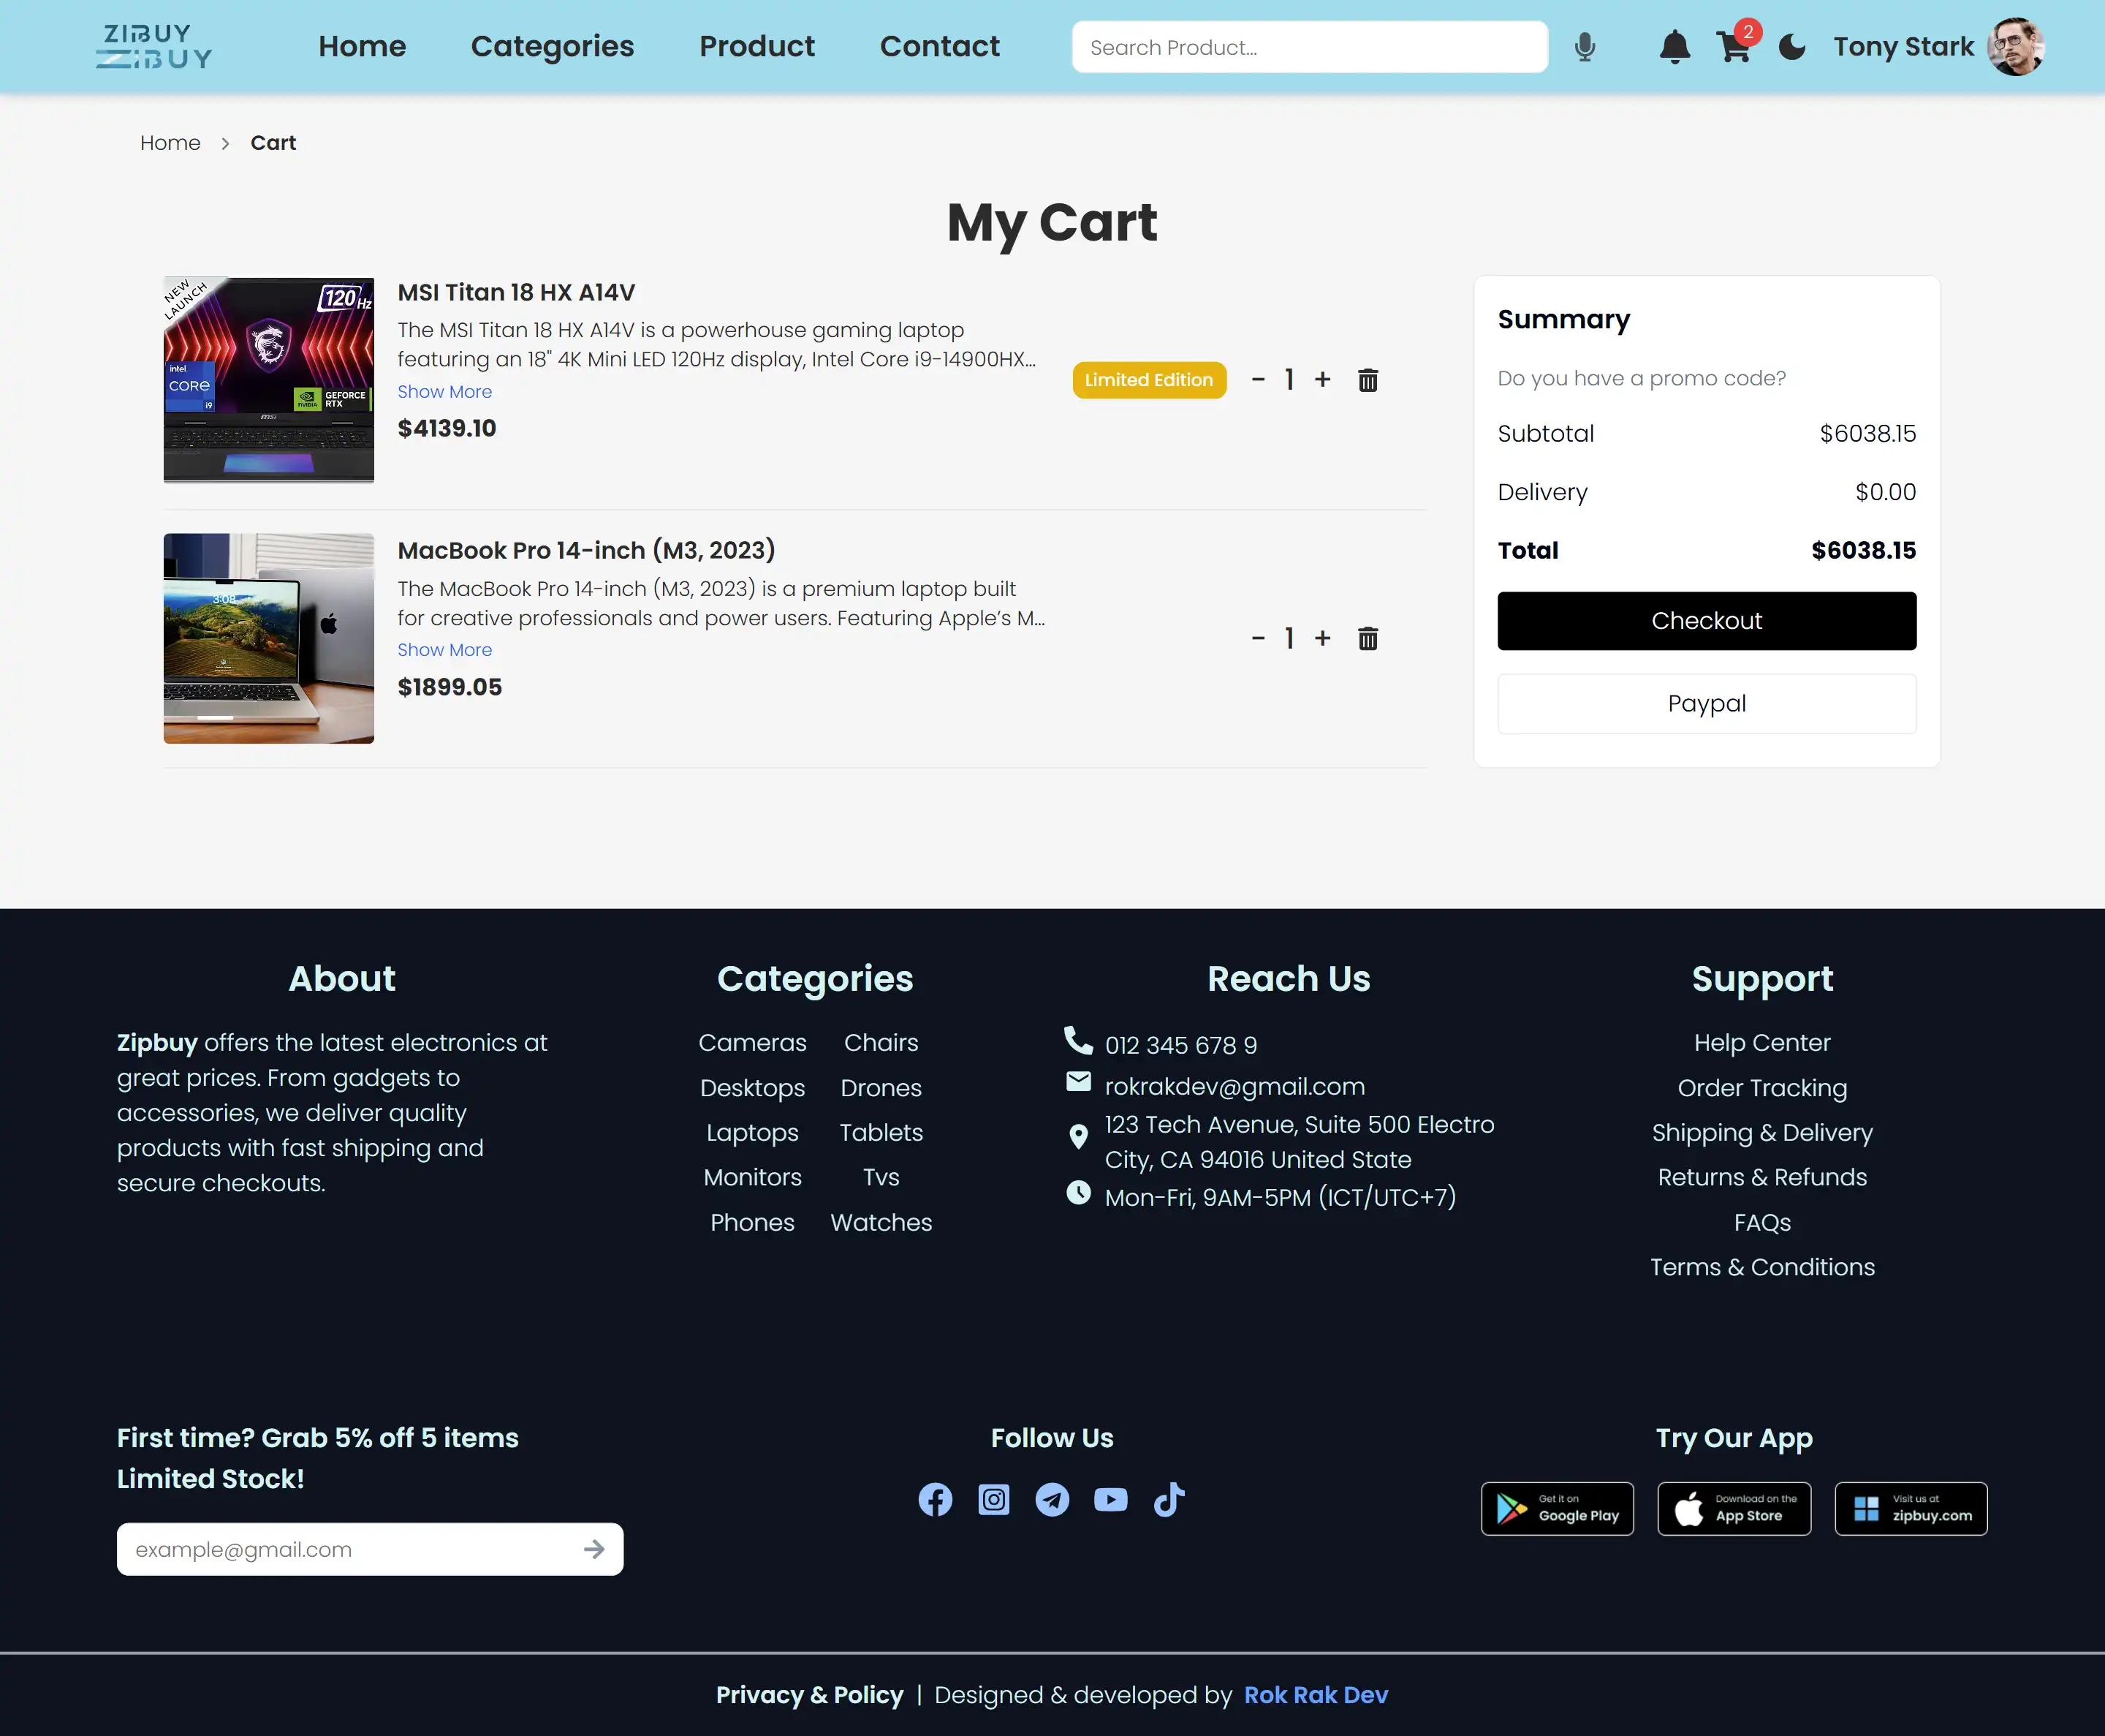Open notifications bell icon
Screen dimensions: 2105x1736
click(x=1674, y=47)
